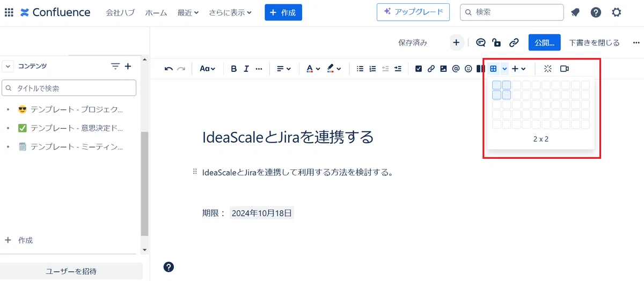Indent the current list item
Viewport: 644px width, 281px height.
coord(398,69)
